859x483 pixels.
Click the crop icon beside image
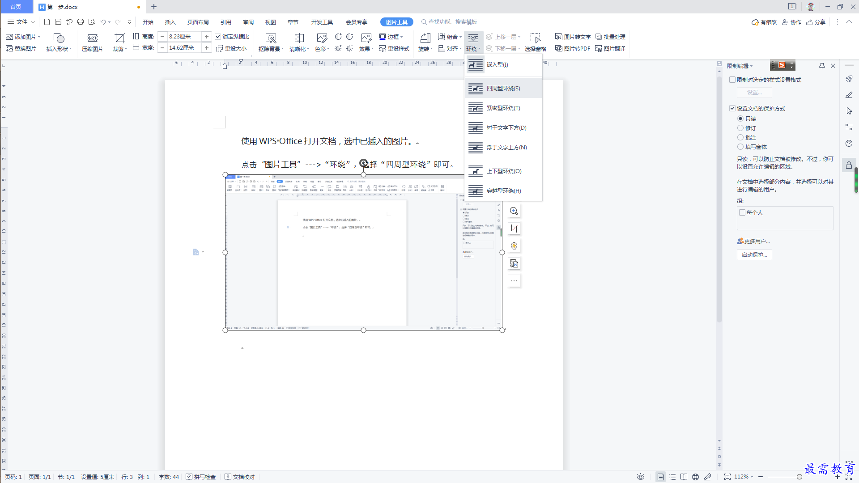514,229
